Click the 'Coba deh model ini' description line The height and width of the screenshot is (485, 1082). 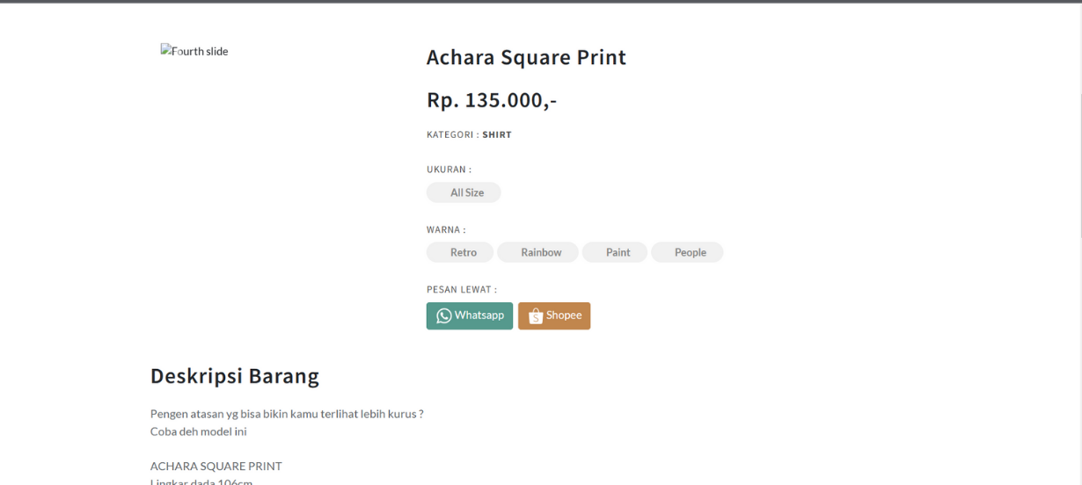pos(199,431)
